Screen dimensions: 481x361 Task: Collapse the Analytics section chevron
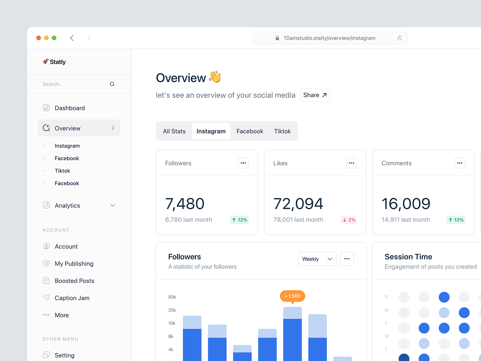113,205
